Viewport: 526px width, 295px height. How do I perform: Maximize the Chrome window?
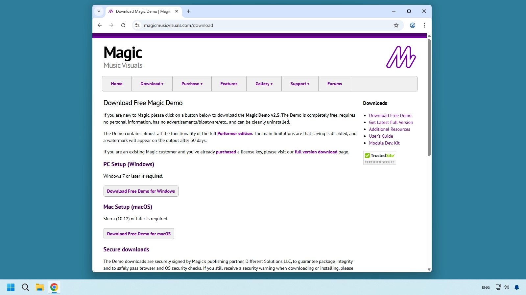pos(409,11)
